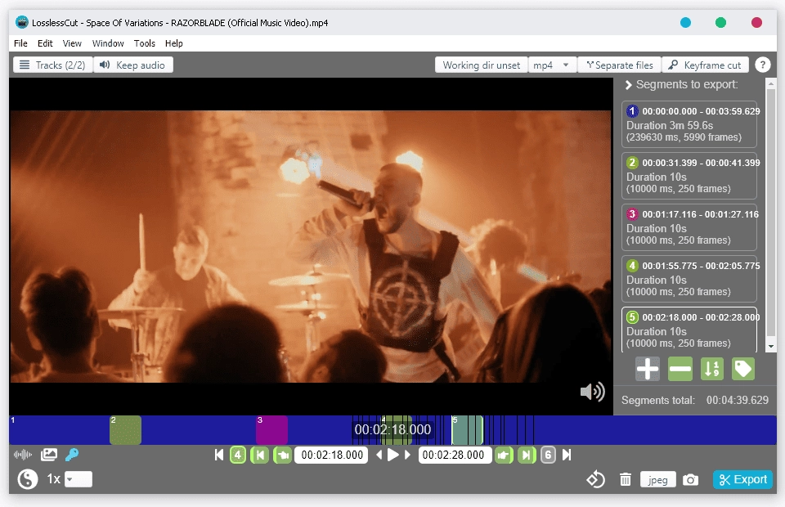
Task: Click the LosslessCut app icon in title bar
Action: tap(22, 23)
